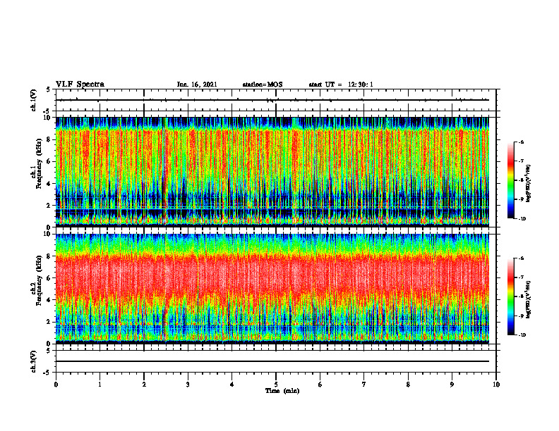Click the ch.2 color bar PSD units label
Image resolution: width=559 pixels, height=431 pixels.
529,300
